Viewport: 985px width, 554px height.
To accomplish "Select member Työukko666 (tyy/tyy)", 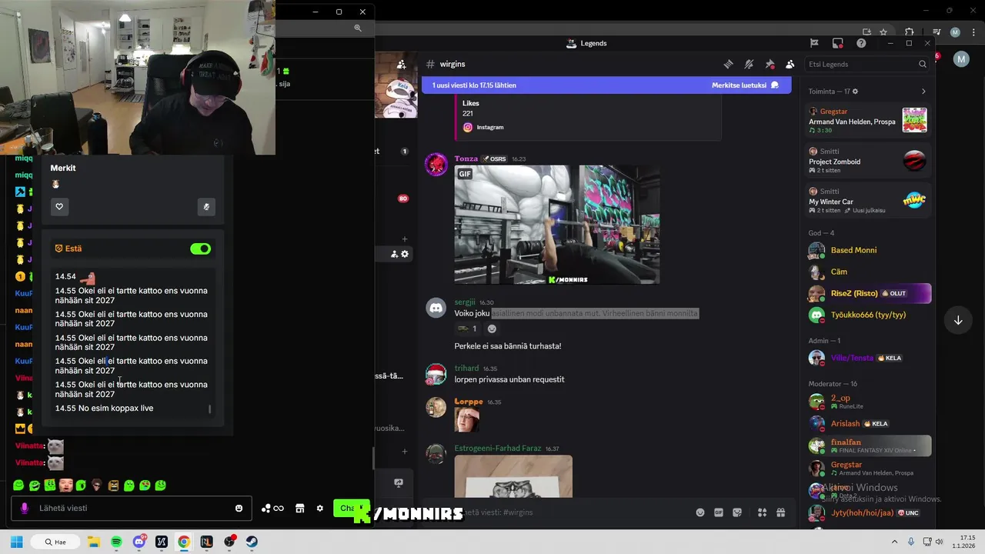I will (869, 315).
